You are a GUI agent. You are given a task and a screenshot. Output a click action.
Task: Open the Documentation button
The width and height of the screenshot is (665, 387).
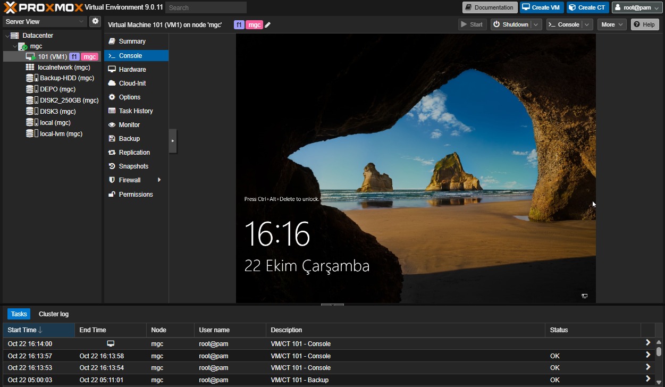click(490, 7)
